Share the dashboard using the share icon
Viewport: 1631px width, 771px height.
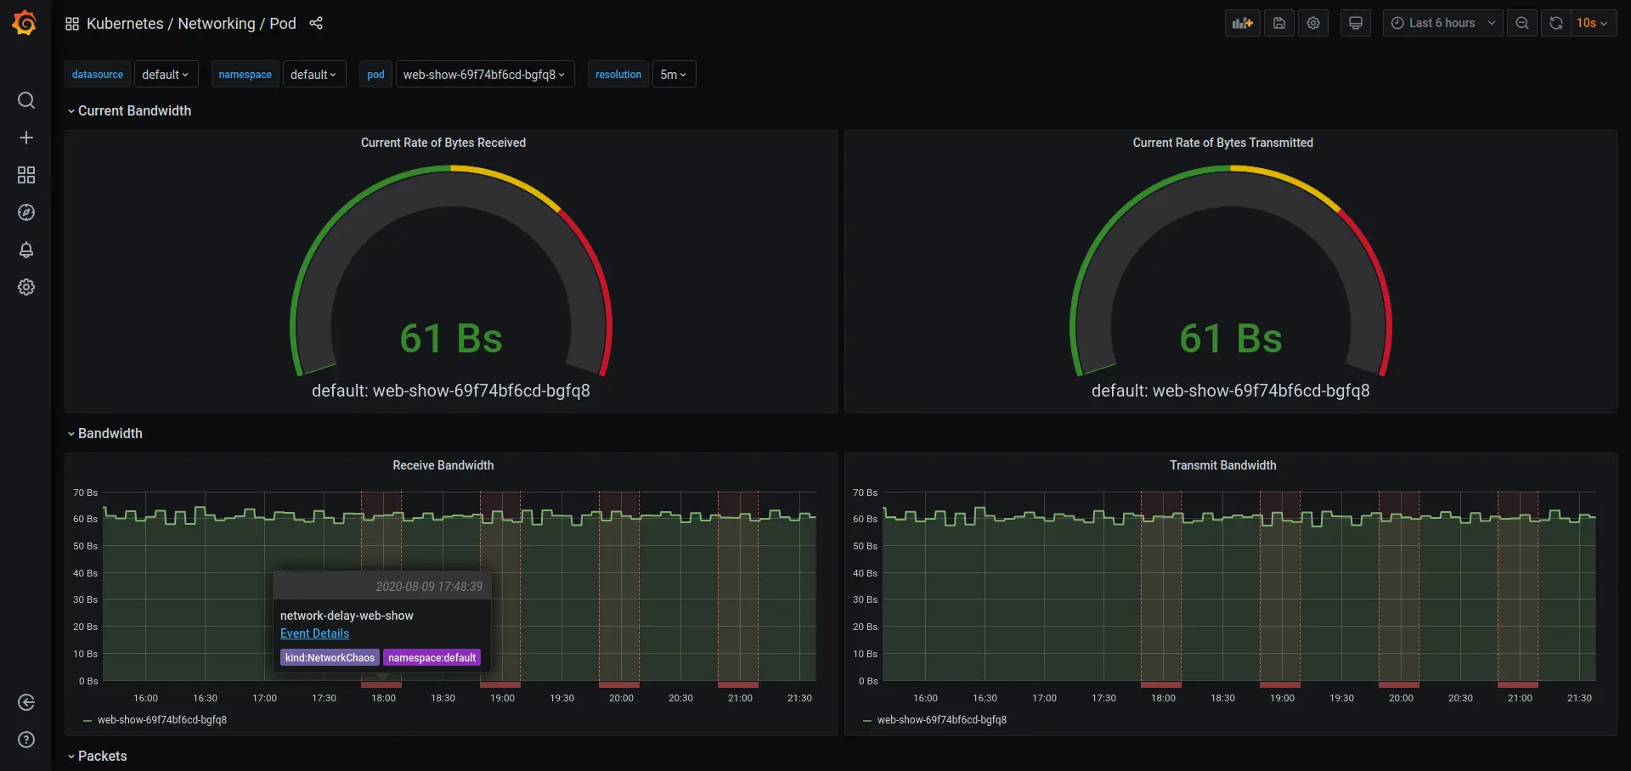click(316, 23)
